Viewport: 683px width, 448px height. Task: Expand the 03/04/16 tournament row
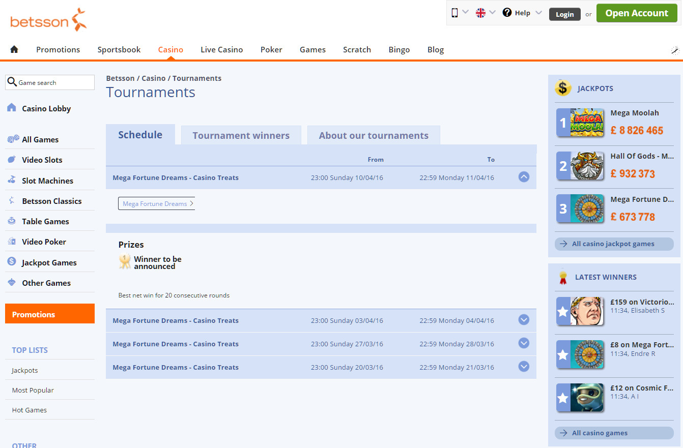[x=524, y=320]
